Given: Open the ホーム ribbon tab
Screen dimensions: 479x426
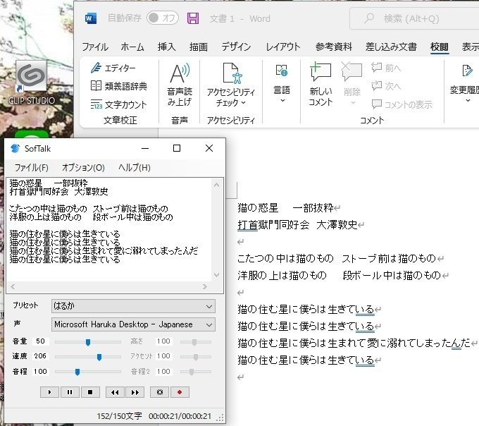Looking at the screenshot, I should [x=132, y=47].
